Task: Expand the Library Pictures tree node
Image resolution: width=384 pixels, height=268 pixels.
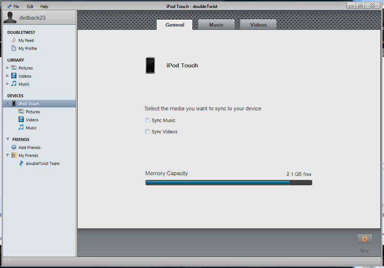Action: (8, 68)
